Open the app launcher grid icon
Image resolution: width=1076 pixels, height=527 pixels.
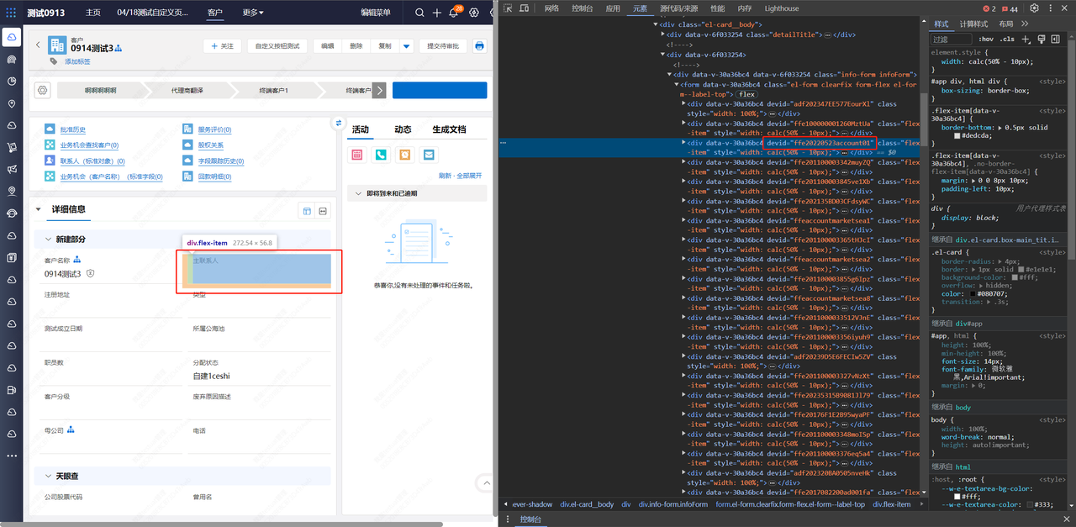point(12,13)
